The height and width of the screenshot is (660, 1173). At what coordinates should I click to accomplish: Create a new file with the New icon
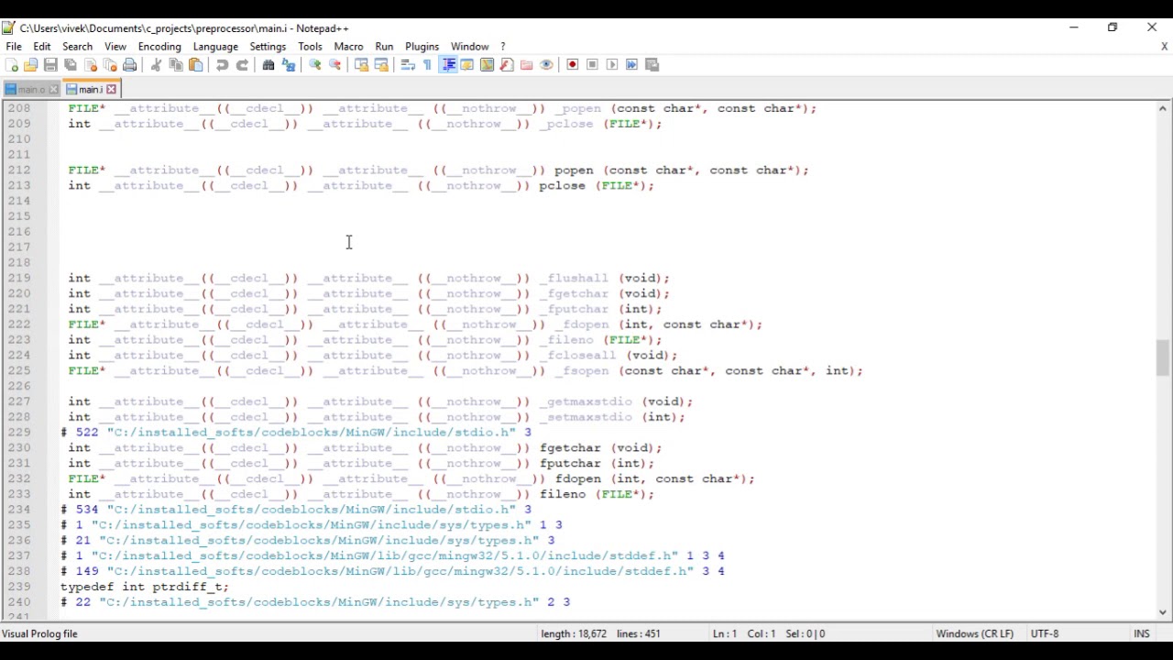tap(11, 65)
